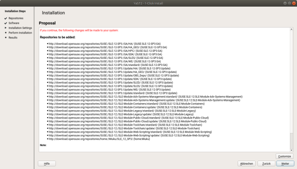The width and height of the screenshot is (297, 169).
Task: Select Perform Installation step label
Action: point(20,33)
